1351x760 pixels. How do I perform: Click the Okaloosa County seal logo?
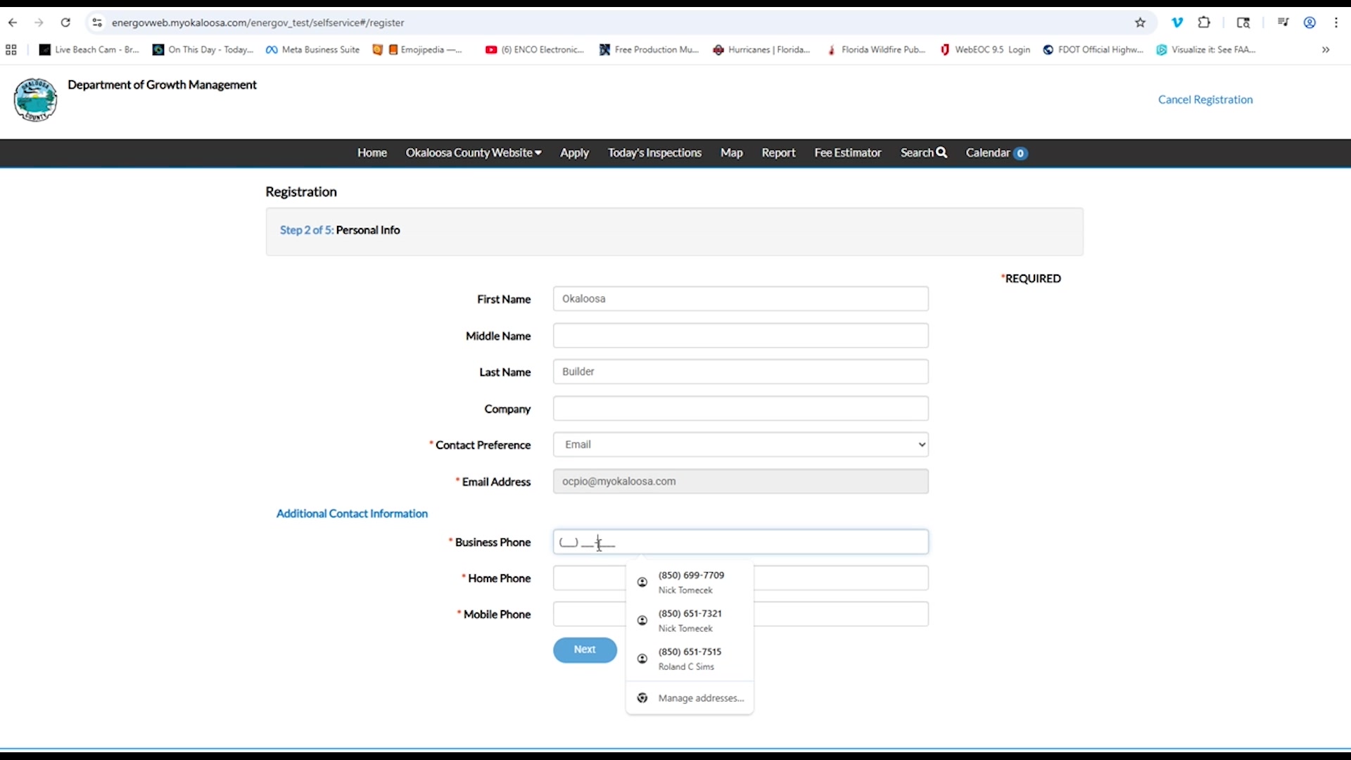pyautogui.click(x=35, y=100)
